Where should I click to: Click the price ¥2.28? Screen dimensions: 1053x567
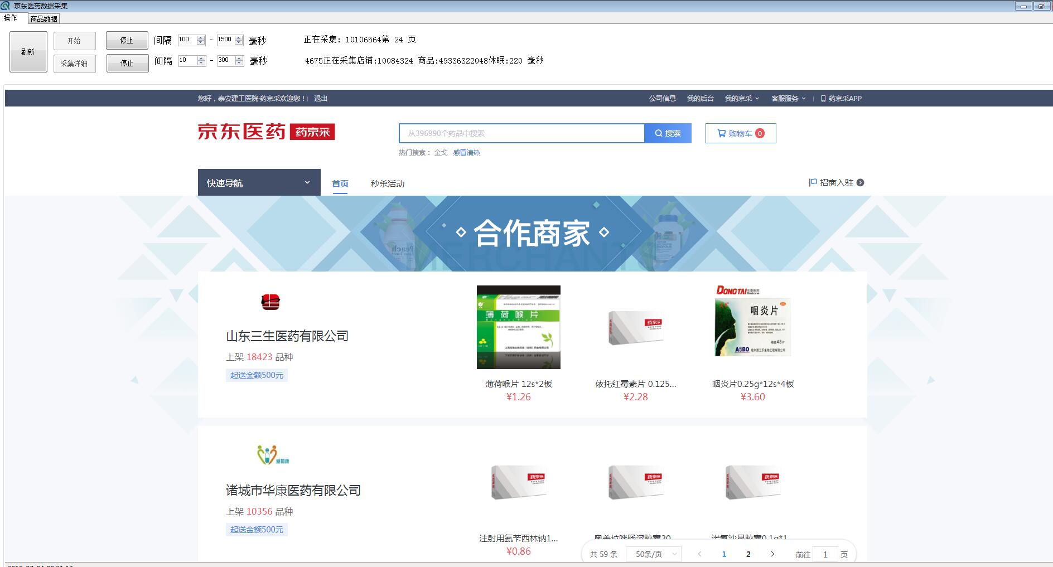pos(636,397)
